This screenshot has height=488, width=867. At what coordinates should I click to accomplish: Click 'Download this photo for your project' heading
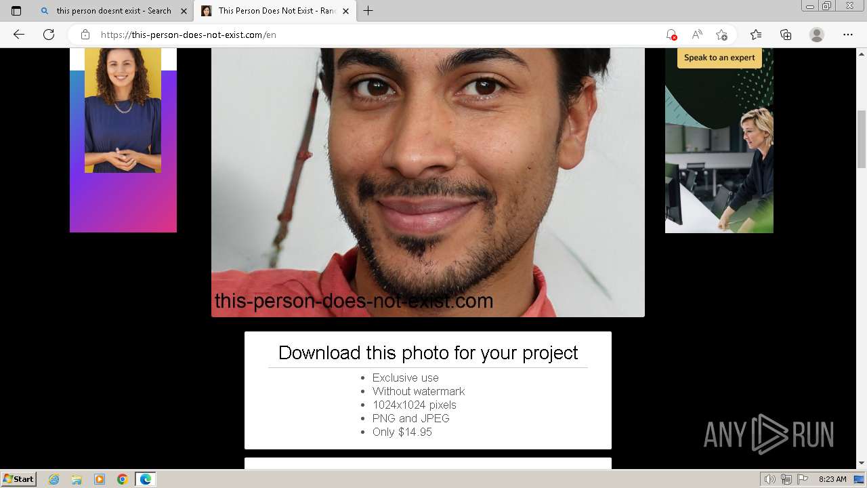(428, 352)
